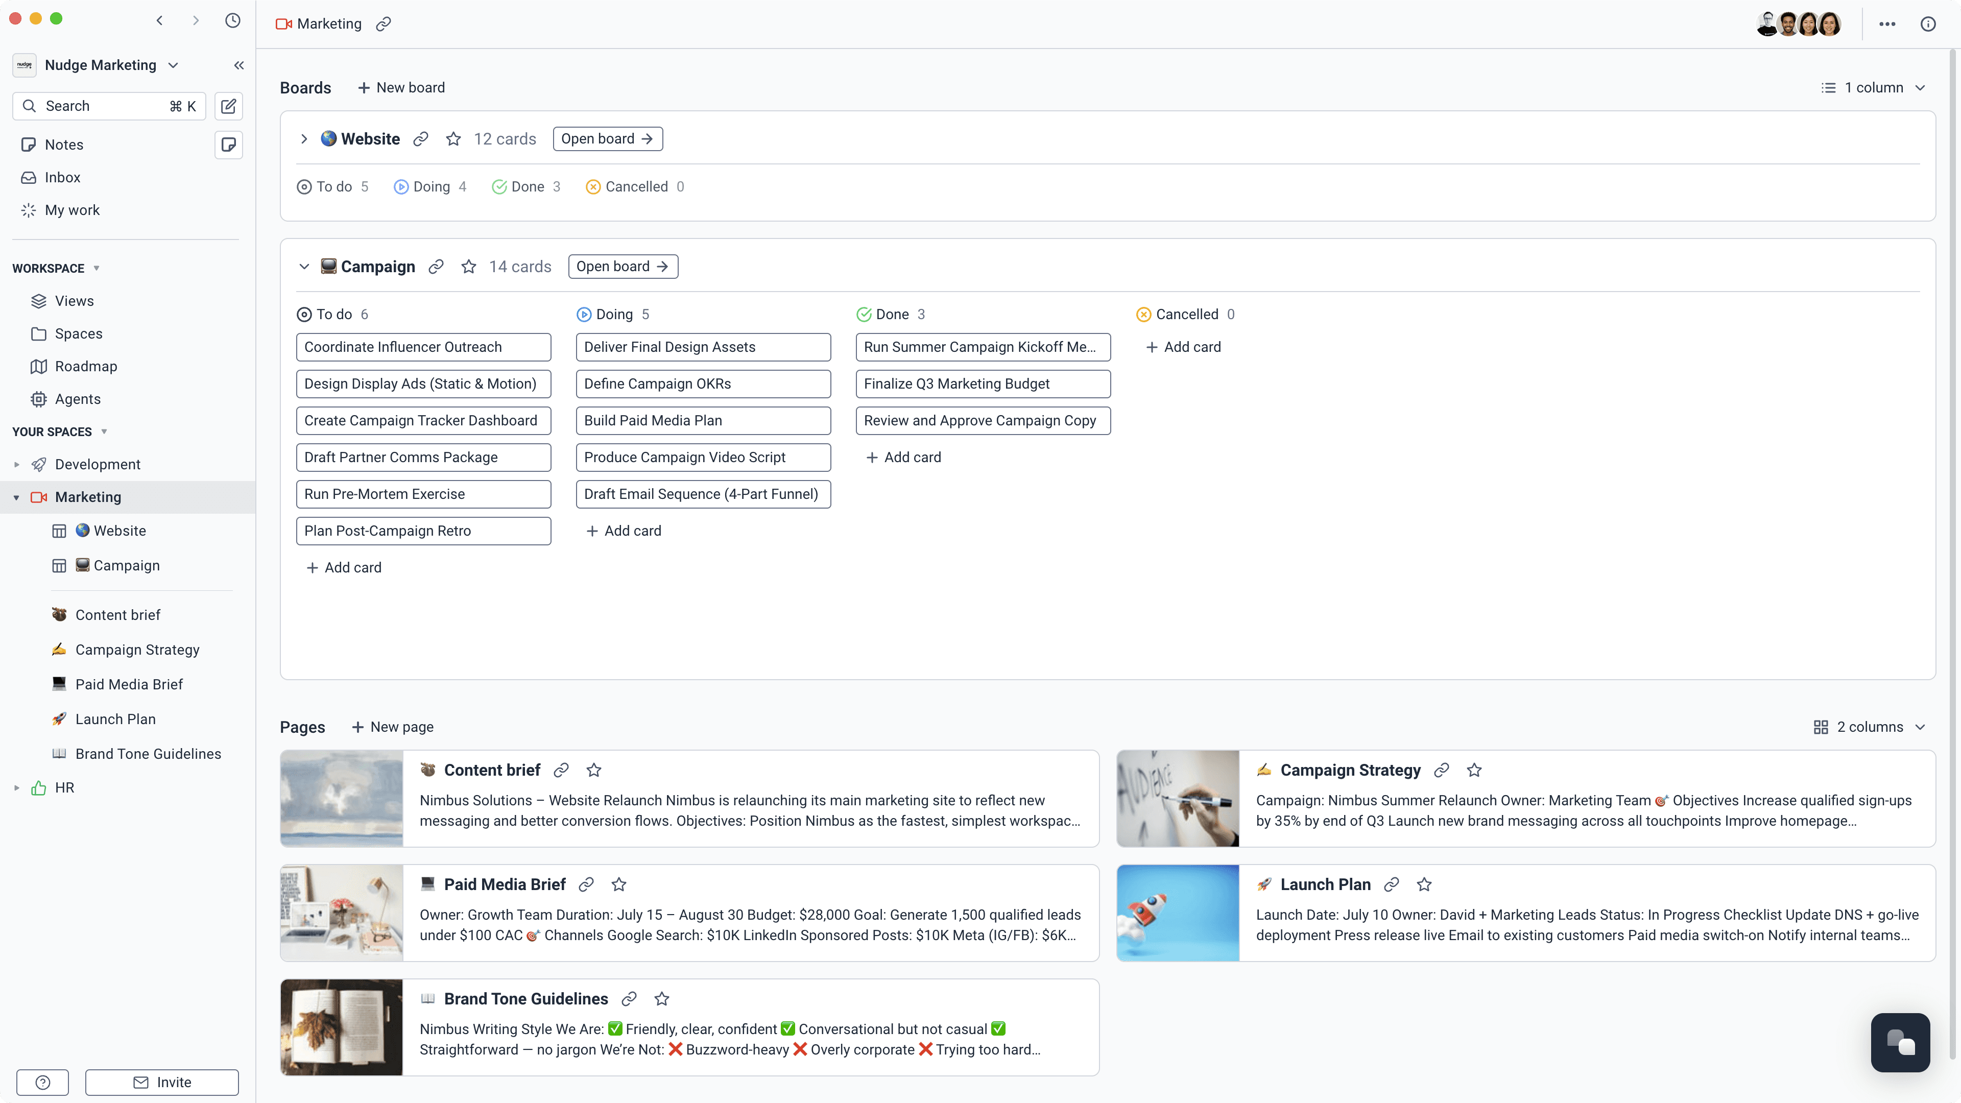This screenshot has width=1961, height=1103.
Task: Star the Website board
Action: click(x=453, y=138)
